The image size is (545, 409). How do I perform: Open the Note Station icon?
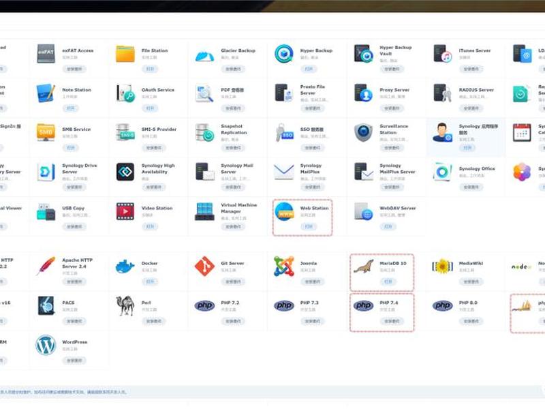(46, 93)
